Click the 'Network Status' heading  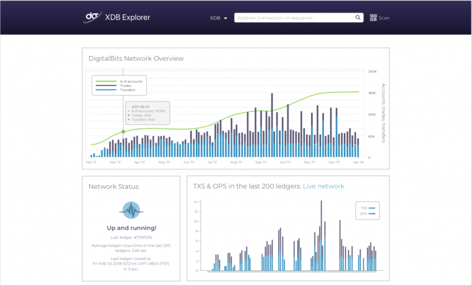click(x=113, y=186)
